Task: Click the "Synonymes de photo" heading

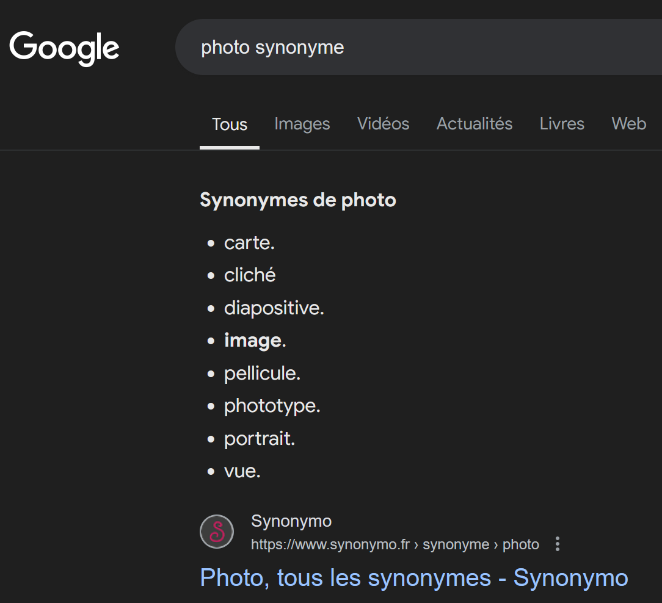Action: (x=298, y=200)
